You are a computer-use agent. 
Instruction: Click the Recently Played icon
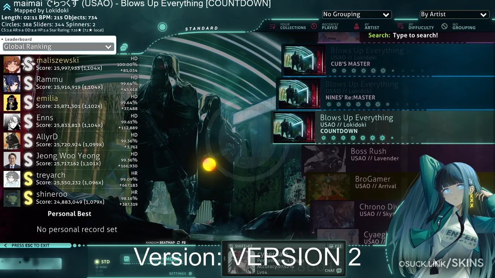click(x=314, y=26)
